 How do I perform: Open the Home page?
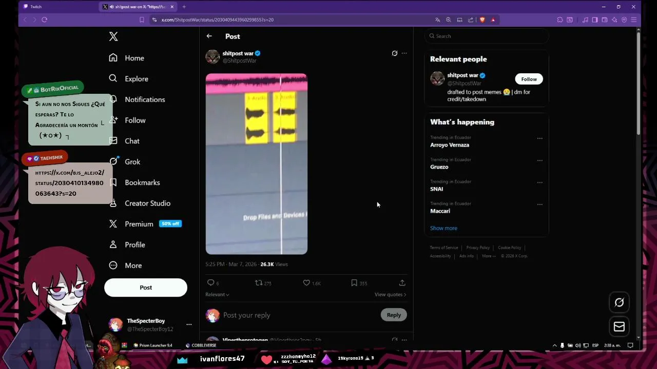[x=127, y=58]
